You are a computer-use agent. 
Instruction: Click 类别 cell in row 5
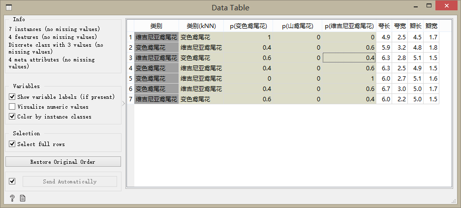(156, 79)
